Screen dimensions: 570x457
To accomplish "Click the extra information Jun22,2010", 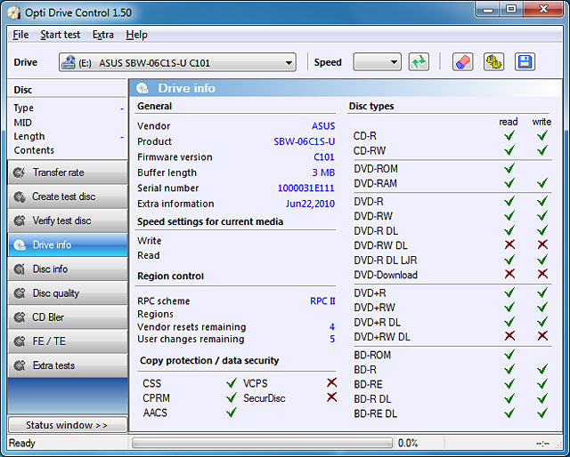I will pos(310,204).
